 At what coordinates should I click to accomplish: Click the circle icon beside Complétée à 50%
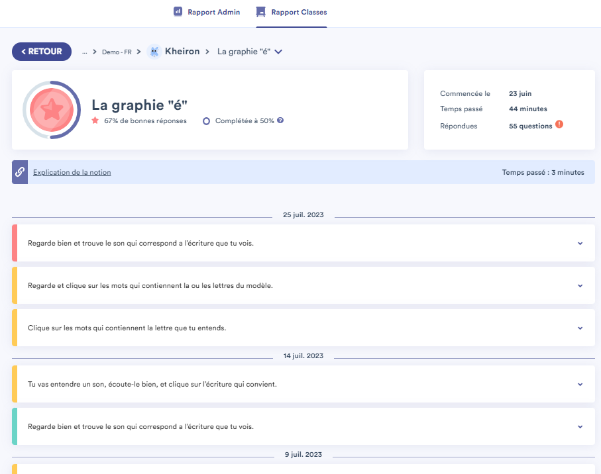[x=206, y=121]
